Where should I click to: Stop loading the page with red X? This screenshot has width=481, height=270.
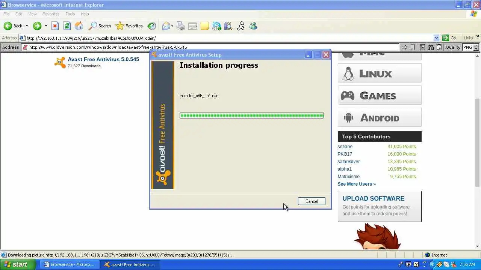pos(55,26)
